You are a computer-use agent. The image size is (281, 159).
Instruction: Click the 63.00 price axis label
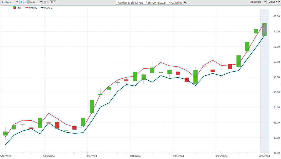[x=277, y=16]
